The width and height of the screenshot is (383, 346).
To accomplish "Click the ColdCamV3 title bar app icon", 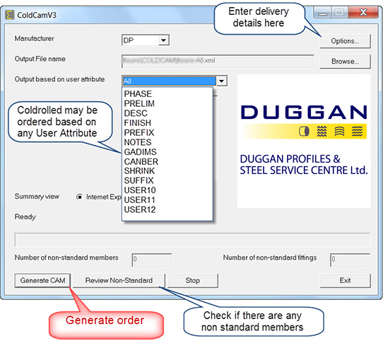I will 9,15.
